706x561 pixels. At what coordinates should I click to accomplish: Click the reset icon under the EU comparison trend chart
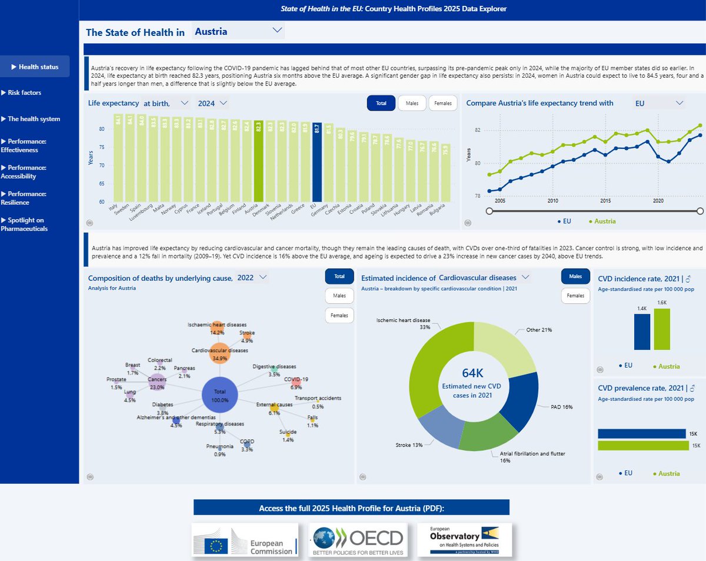click(x=468, y=222)
